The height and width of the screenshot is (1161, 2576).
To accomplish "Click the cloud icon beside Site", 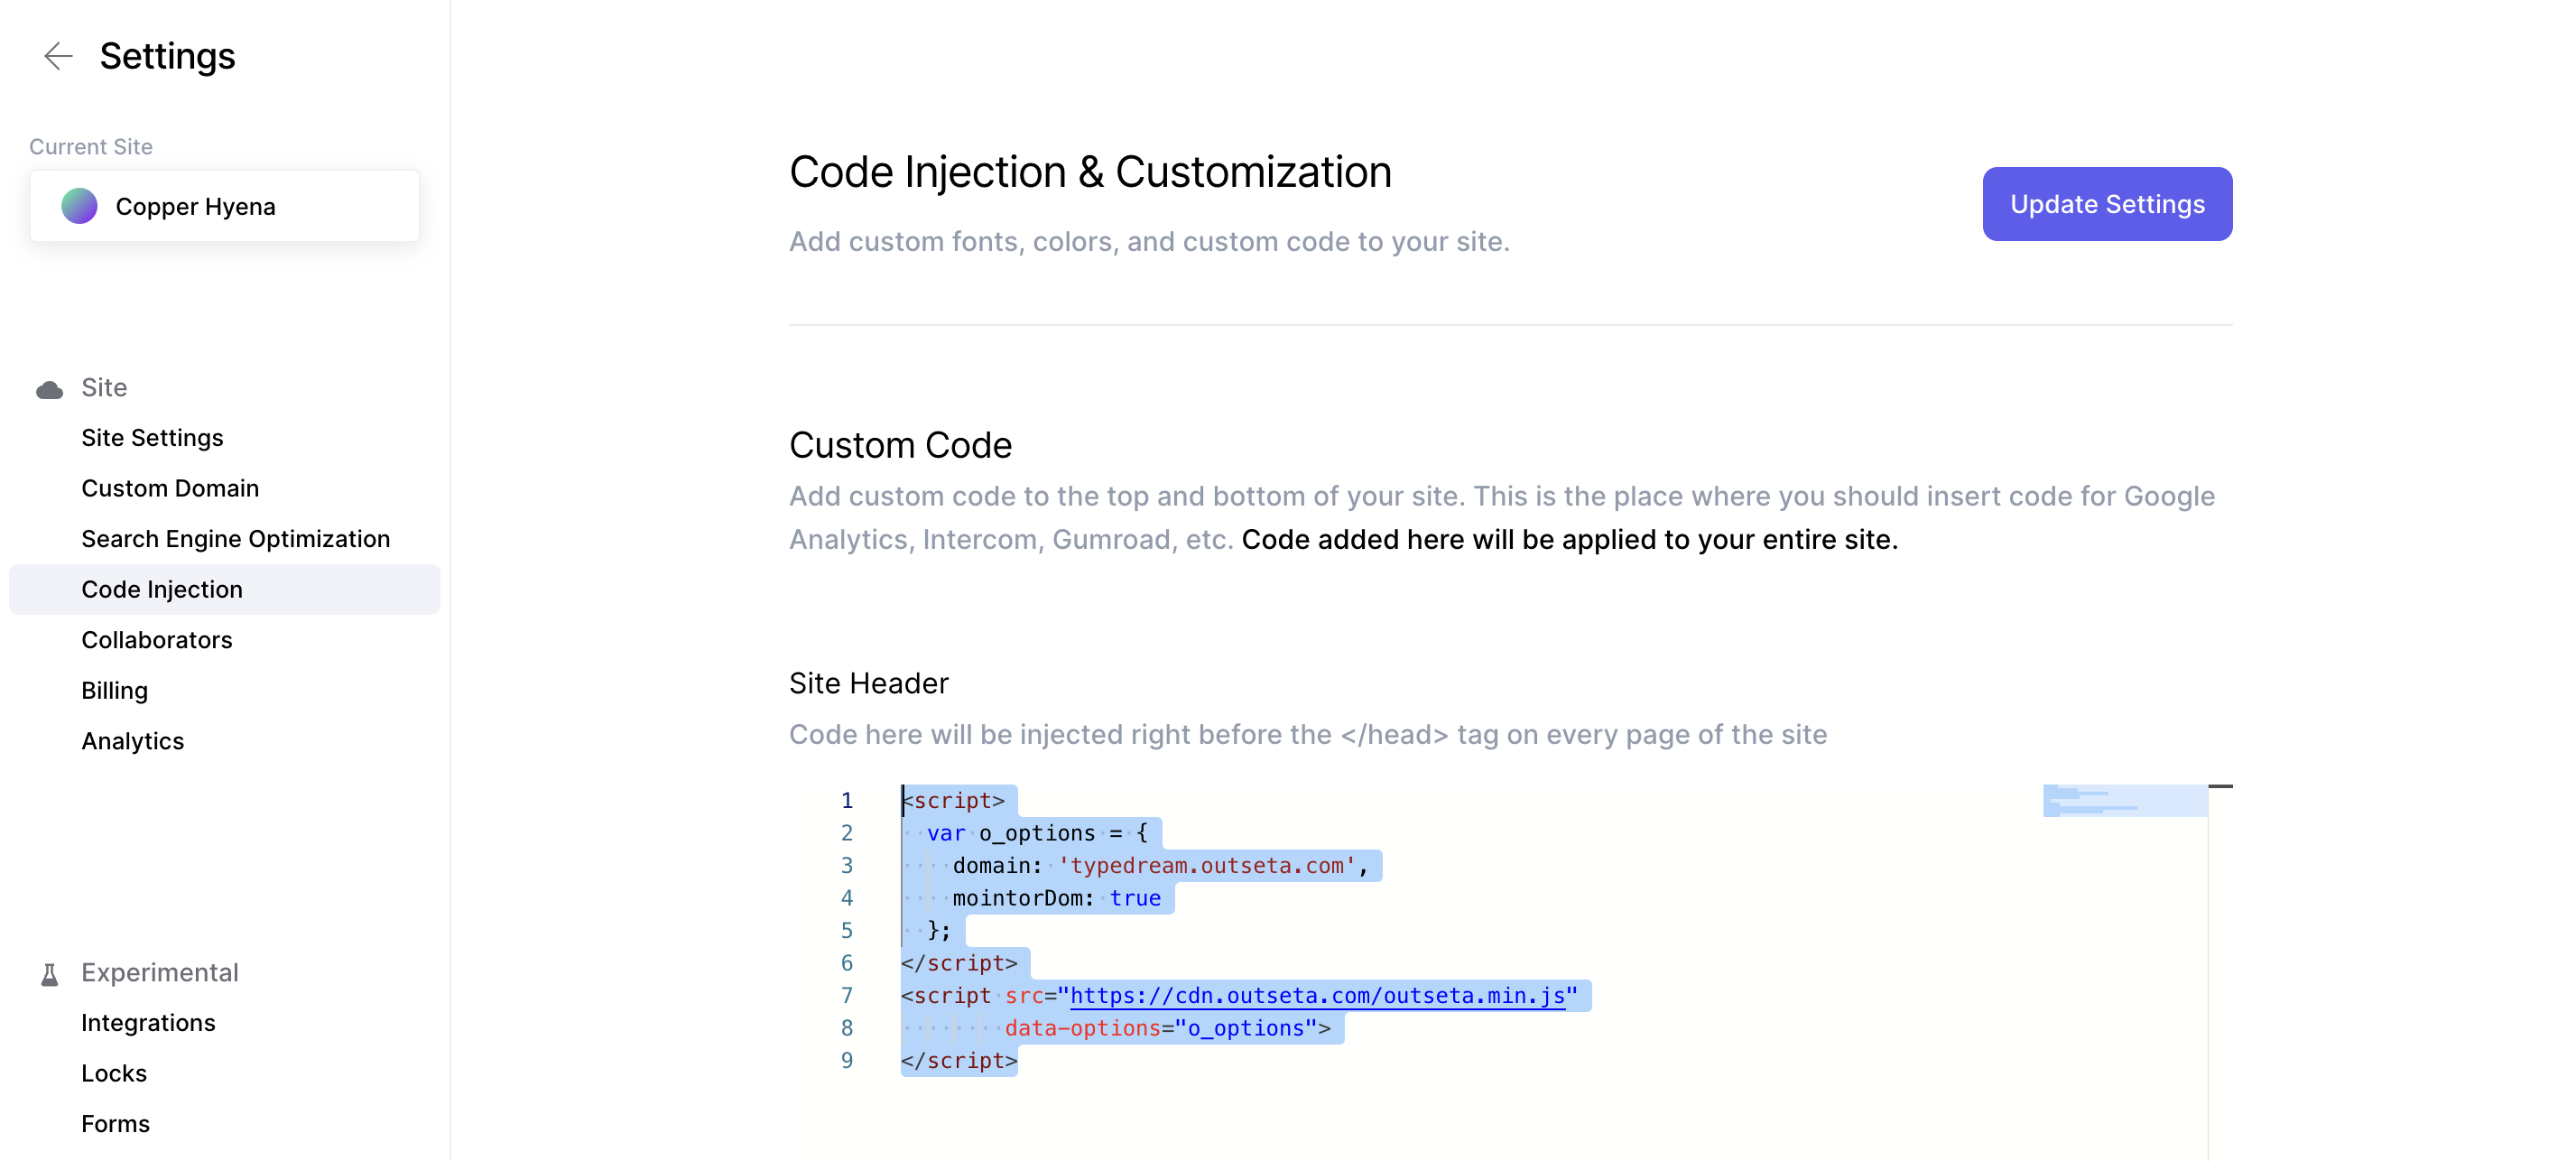I will pyautogui.click(x=49, y=389).
